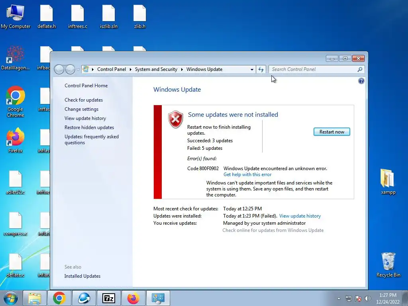The width and height of the screenshot is (408, 306).
Task: Click the volume speaker tray icon
Action: click(367, 298)
